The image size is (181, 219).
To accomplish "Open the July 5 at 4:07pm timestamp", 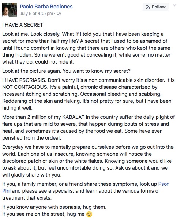I will (x=36, y=14).
